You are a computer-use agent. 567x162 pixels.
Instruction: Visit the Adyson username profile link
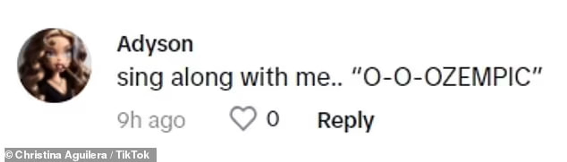click(155, 44)
